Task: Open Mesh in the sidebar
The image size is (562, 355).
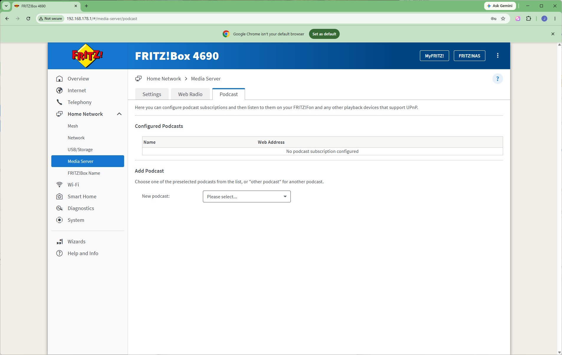Action: (73, 126)
